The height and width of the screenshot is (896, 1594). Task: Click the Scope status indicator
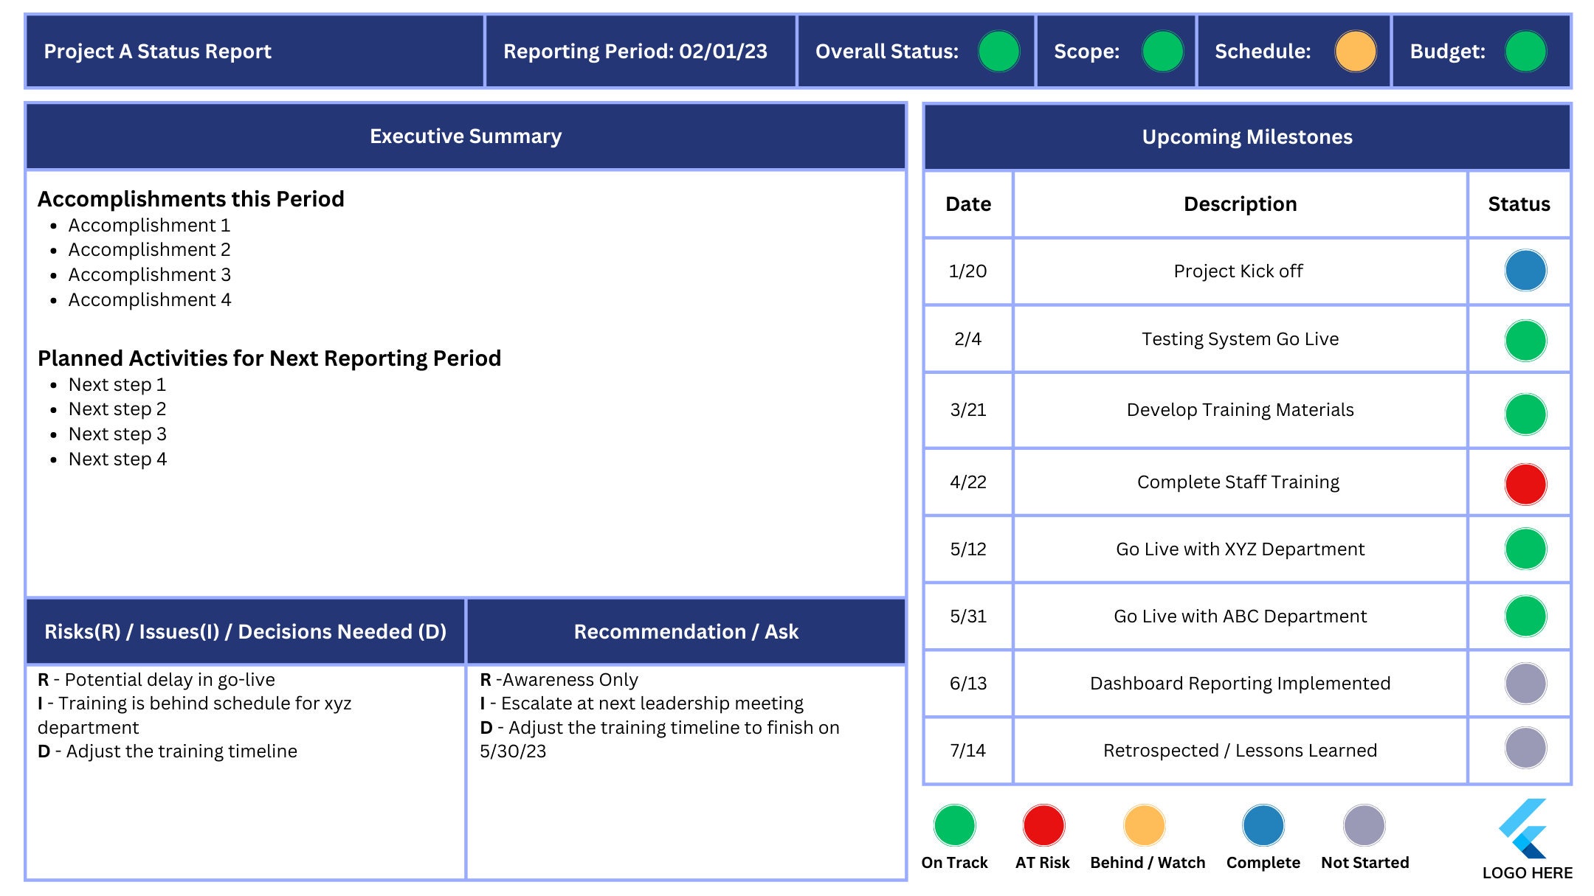click(x=1163, y=52)
